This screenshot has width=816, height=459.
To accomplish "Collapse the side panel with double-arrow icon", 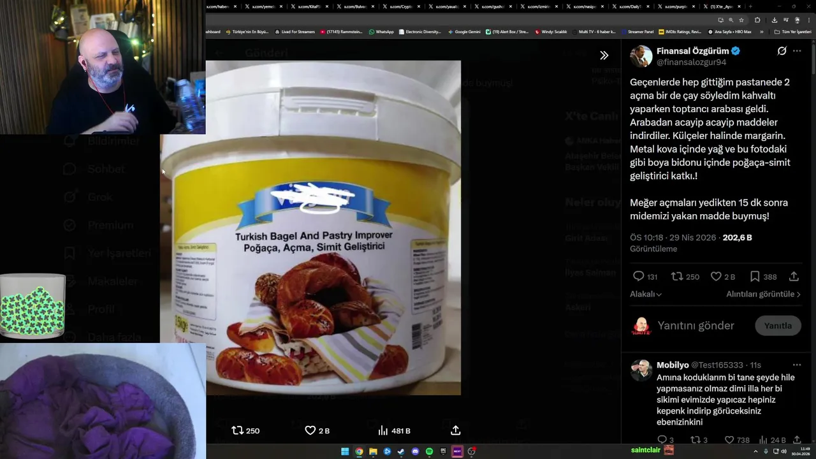I will pyautogui.click(x=604, y=55).
